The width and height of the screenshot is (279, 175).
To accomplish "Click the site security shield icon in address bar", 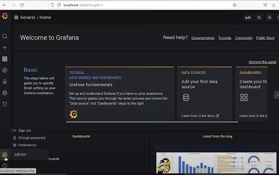I will (x=52, y=5).
